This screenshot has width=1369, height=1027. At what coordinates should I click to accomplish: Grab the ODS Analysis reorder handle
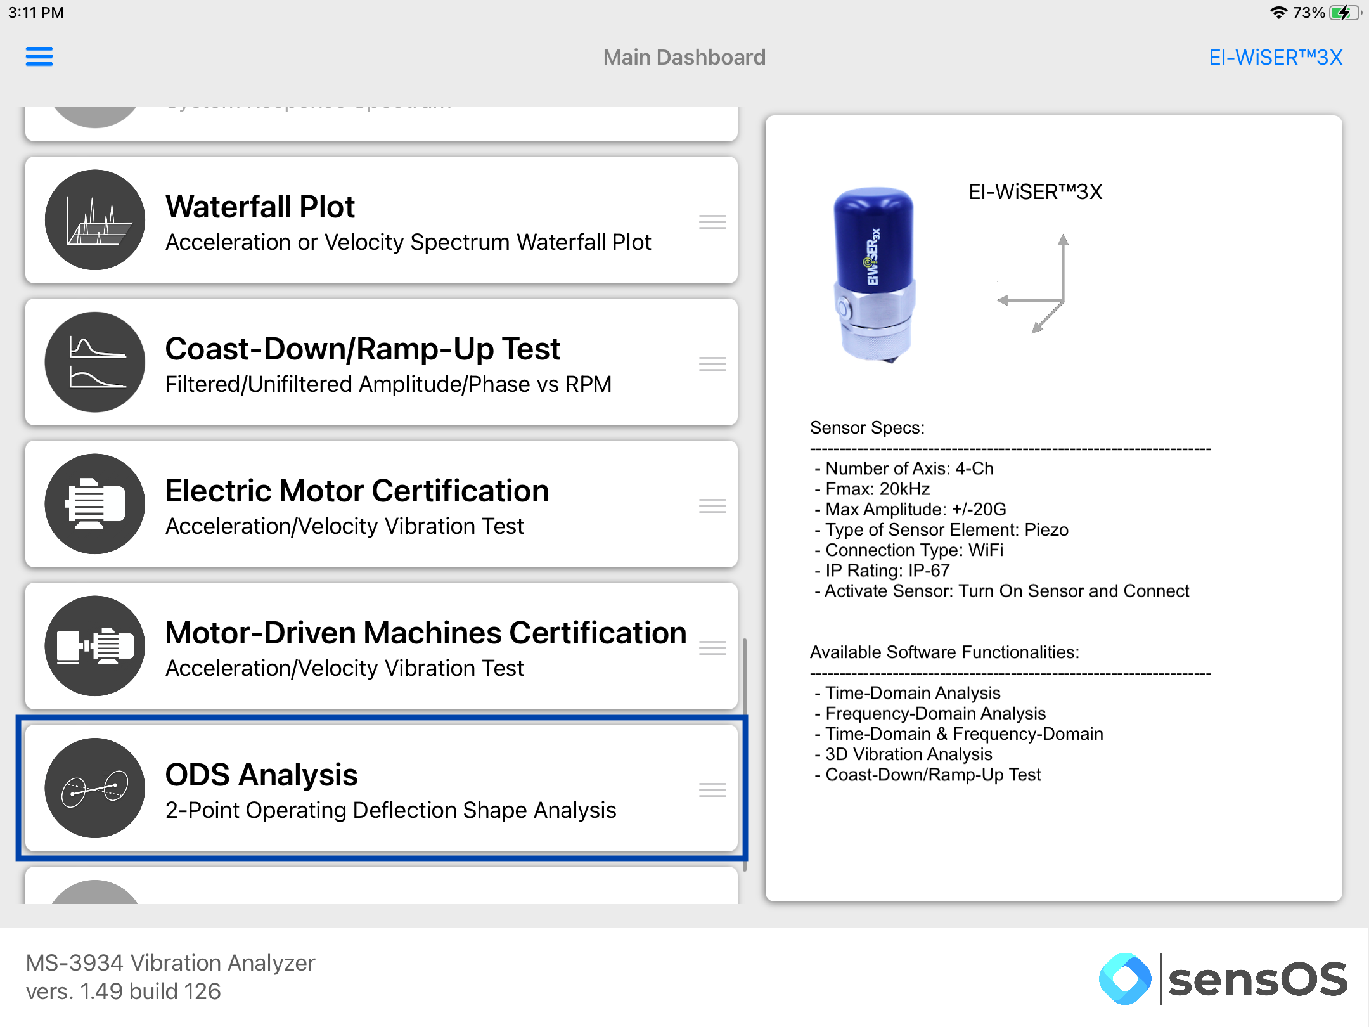click(x=712, y=790)
